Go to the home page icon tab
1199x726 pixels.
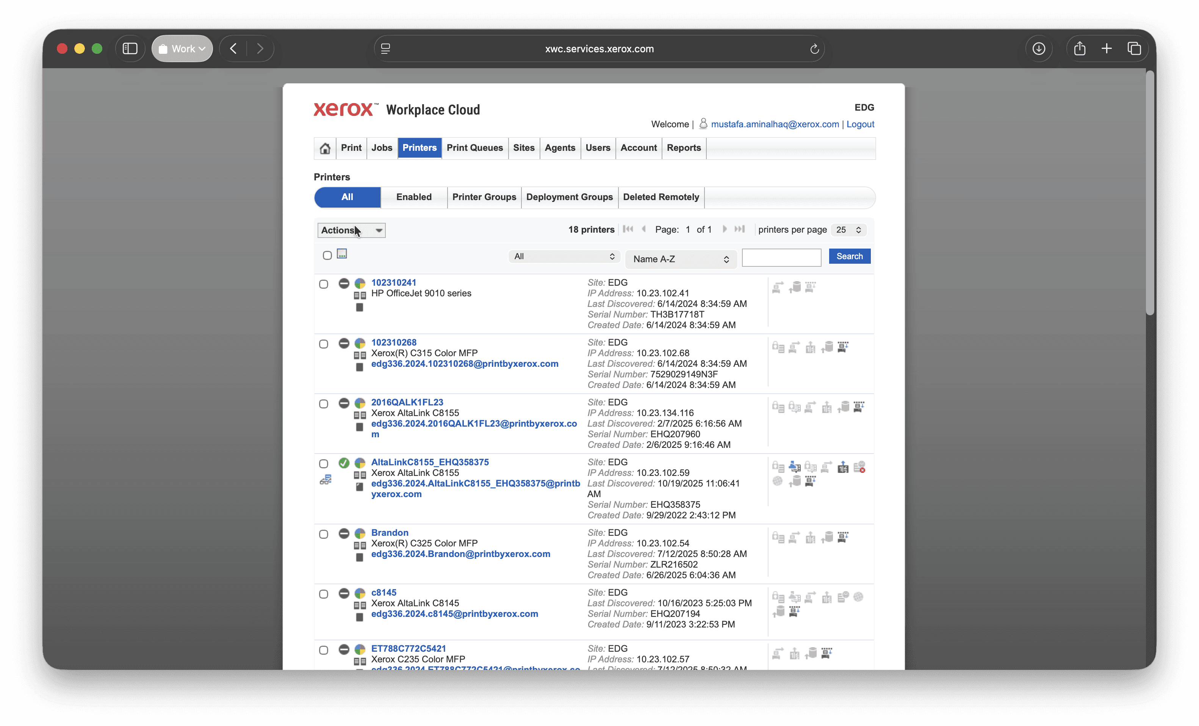325,148
